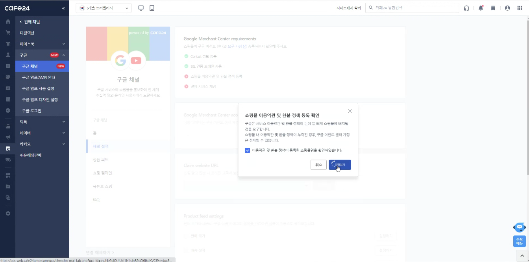
Task: Expand the 네이버 menu section
Action: (x=42, y=133)
